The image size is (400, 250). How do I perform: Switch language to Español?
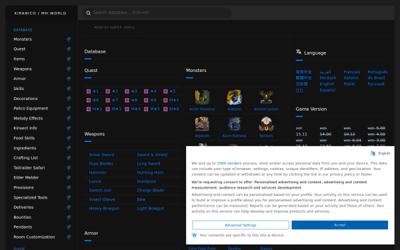(x=327, y=90)
